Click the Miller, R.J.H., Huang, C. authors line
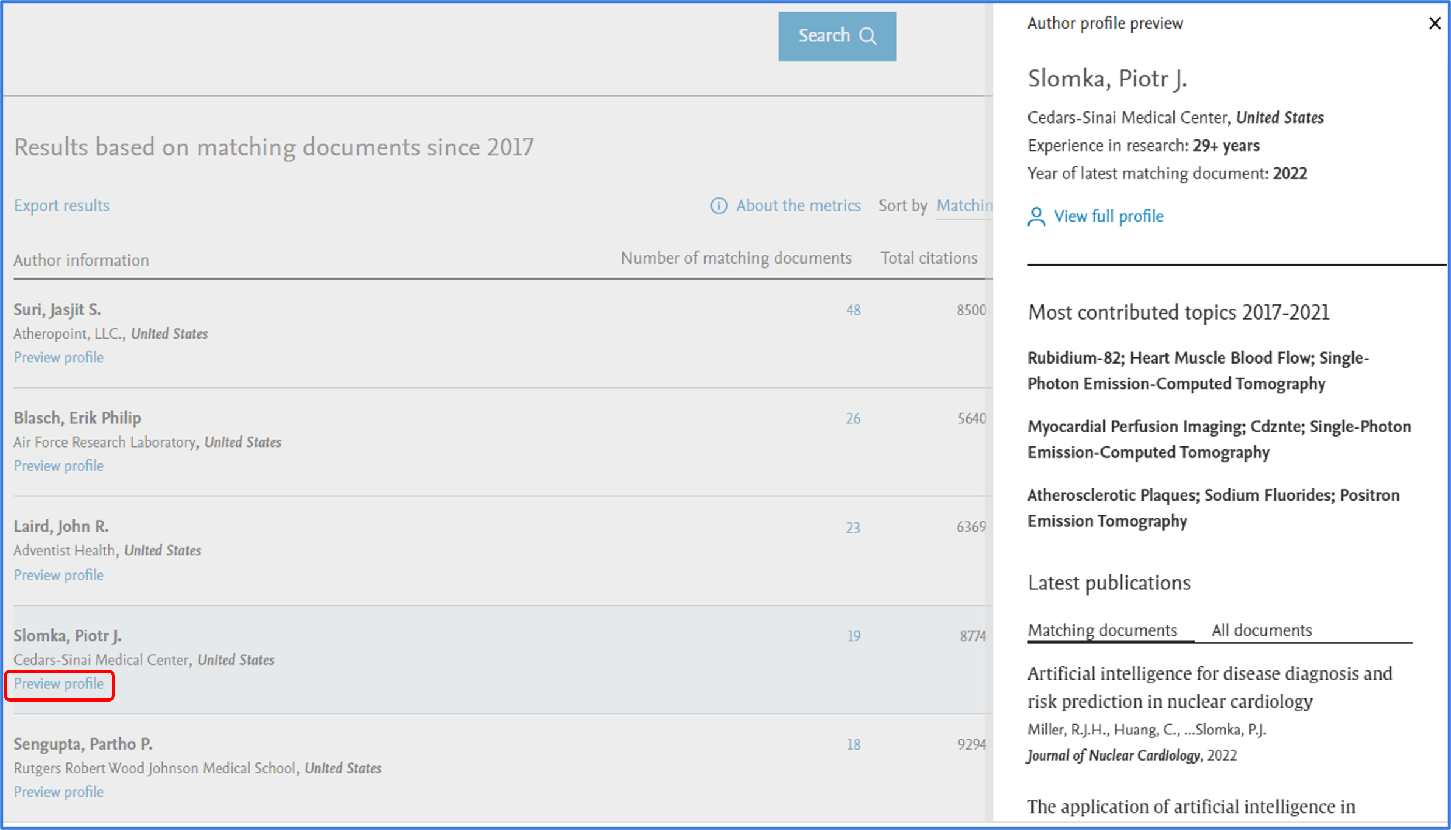This screenshot has width=1451, height=830. pos(1147,730)
